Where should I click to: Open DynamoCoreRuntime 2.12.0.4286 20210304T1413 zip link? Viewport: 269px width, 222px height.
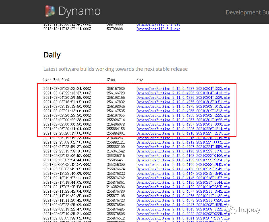point(183,93)
